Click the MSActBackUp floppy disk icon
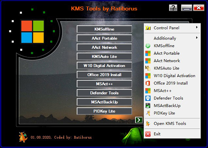The height and width of the screenshot is (148, 208). [x=148, y=106]
